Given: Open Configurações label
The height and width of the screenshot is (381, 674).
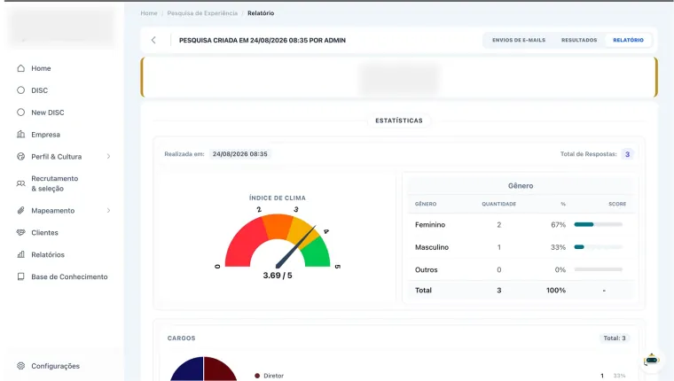Looking at the screenshot, I should point(55,366).
